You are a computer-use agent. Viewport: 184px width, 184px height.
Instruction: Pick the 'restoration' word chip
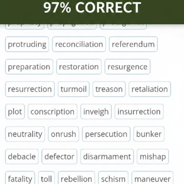(x=79, y=67)
